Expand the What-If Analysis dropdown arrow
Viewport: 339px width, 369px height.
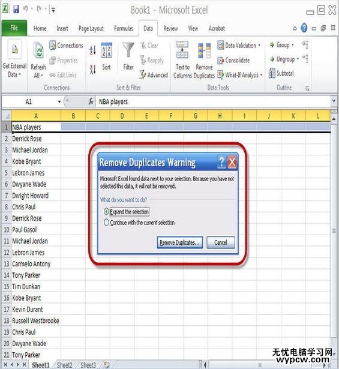(261, 75)
